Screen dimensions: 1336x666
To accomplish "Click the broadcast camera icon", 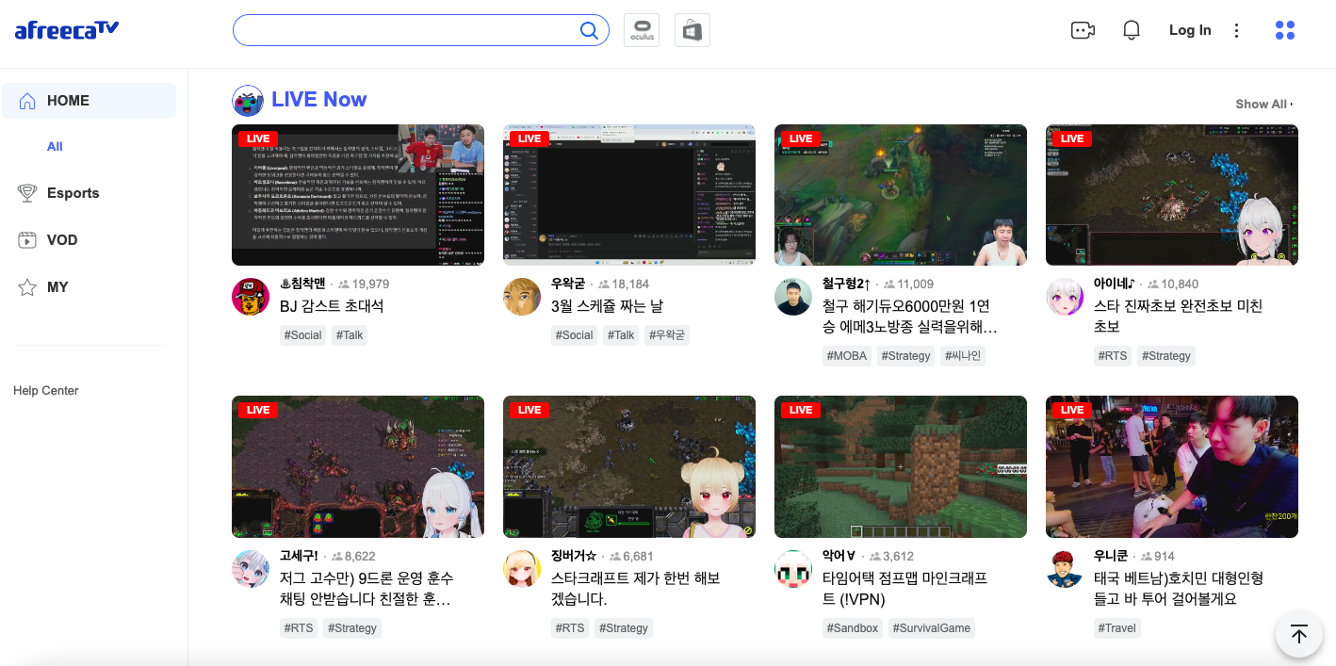I will coord(1083,30).
